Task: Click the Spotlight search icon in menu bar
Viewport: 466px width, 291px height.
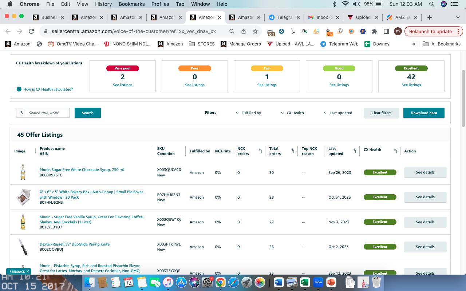Action: point(431,4)
